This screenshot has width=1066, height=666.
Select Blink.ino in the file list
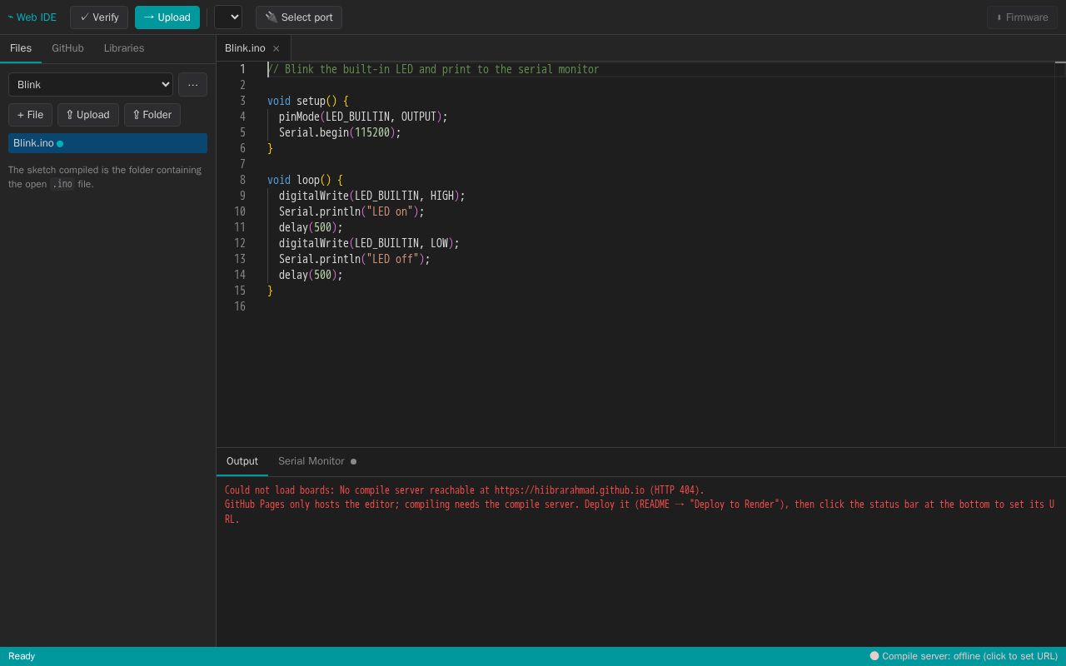click(107, 143)
